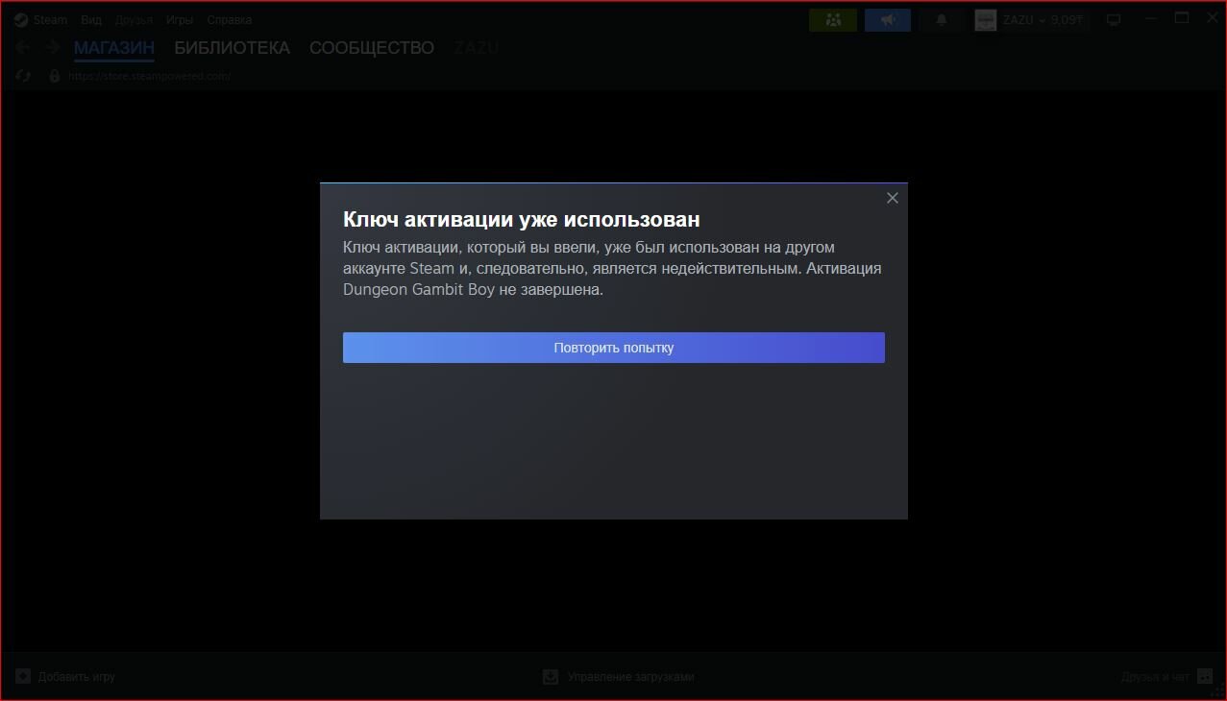This screenshot has width=1227, height=701.
Task: Click the ZAZU account avatar
Action: [x=986, y=19]
